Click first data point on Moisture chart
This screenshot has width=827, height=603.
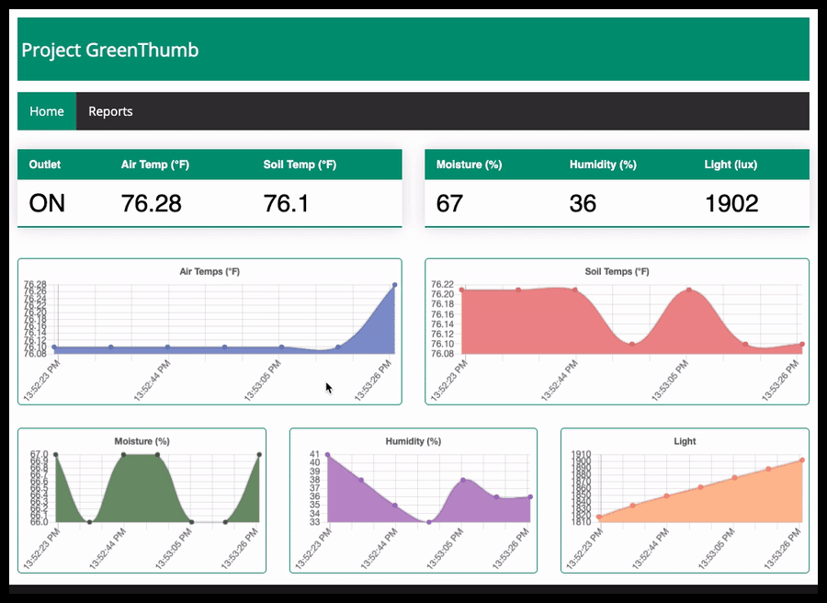[56, 454]
